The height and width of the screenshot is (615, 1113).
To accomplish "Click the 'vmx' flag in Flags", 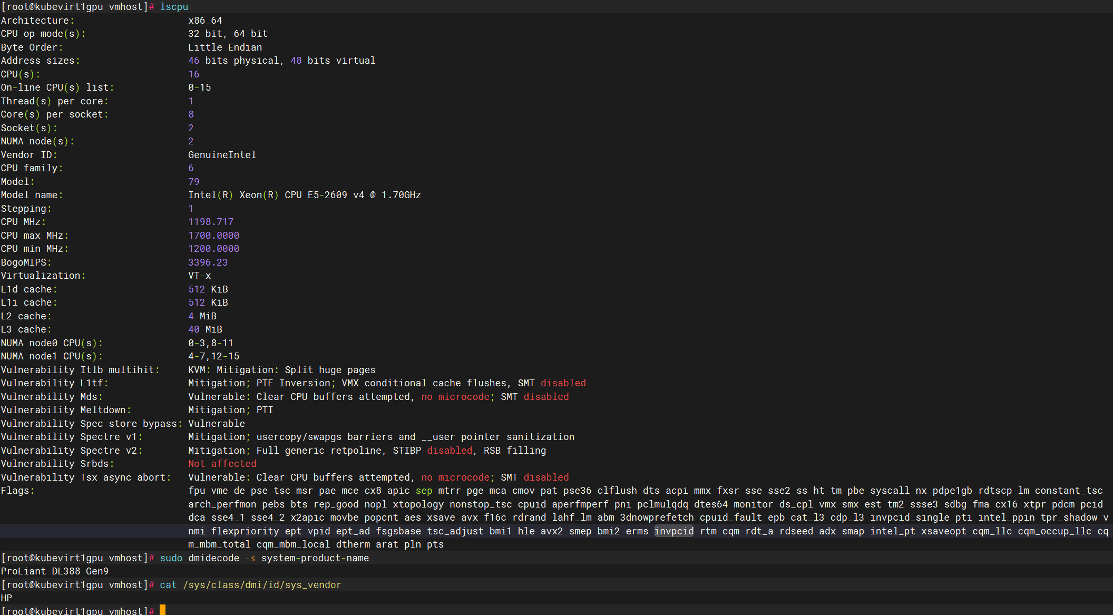I will [827, 504].
